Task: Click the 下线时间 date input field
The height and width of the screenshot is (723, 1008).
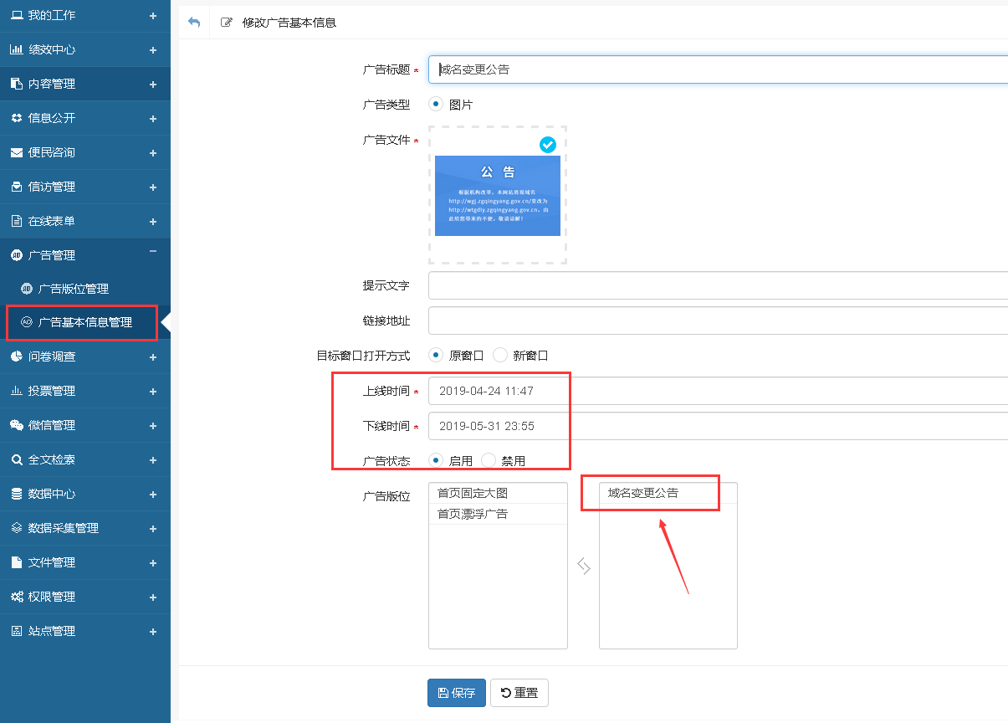Action: (x=718, y=426)
